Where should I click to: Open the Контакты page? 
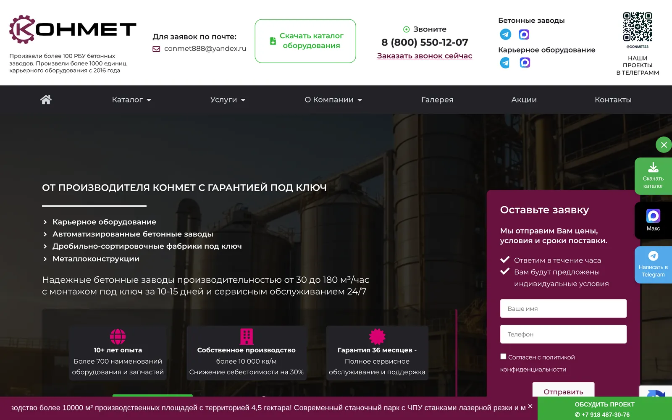pos(613,100)
